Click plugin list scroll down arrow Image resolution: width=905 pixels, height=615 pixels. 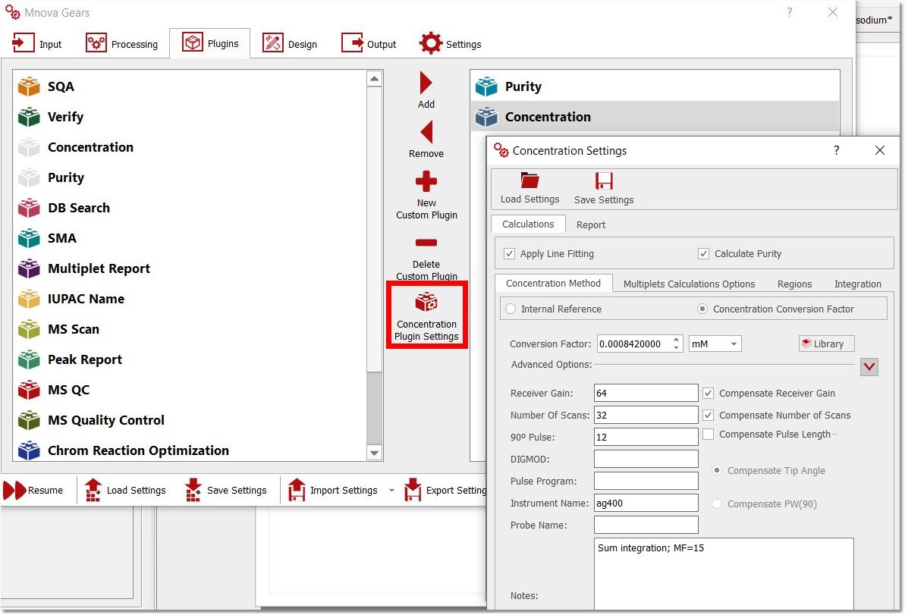click(x=374, y=453)
